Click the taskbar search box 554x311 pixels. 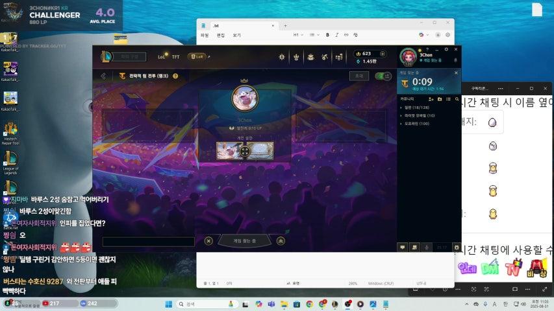pyautogui.click(x=207, y=304)
